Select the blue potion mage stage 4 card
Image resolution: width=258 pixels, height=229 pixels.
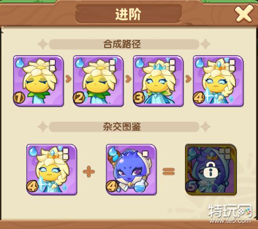click(x=131, y=170)
